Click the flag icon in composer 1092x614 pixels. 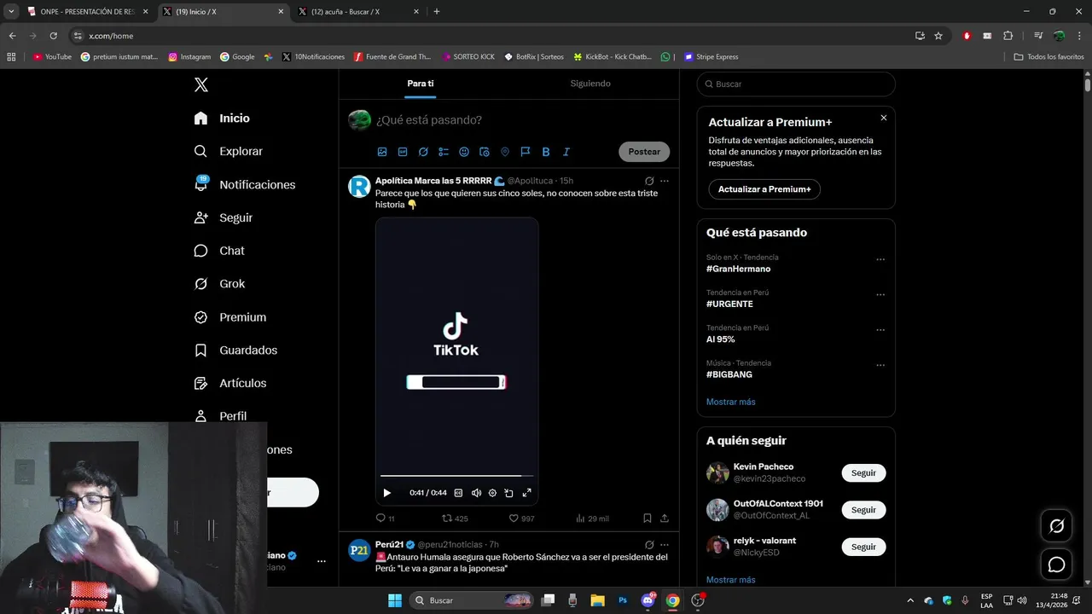tap(526, 152)
